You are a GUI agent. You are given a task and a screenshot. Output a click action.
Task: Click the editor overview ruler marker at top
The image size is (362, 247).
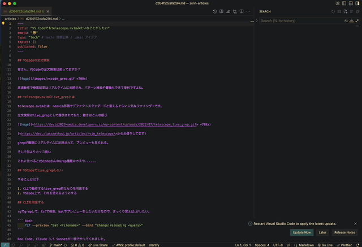point(252,21)
